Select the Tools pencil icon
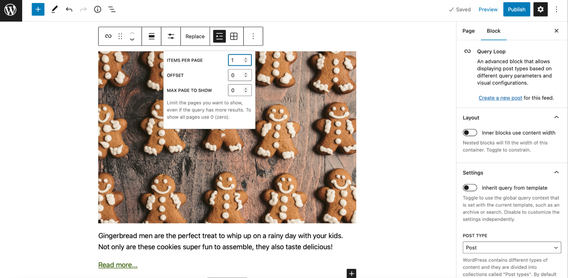Image resolution: width=568 pixels, height=278 pixels. pyautogui.click(x=54, y=9)
